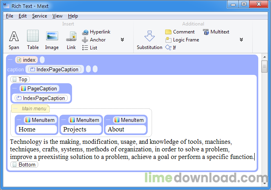271x190 pixels.
Task: Insert an If condition
Action: tap(171, 48)
